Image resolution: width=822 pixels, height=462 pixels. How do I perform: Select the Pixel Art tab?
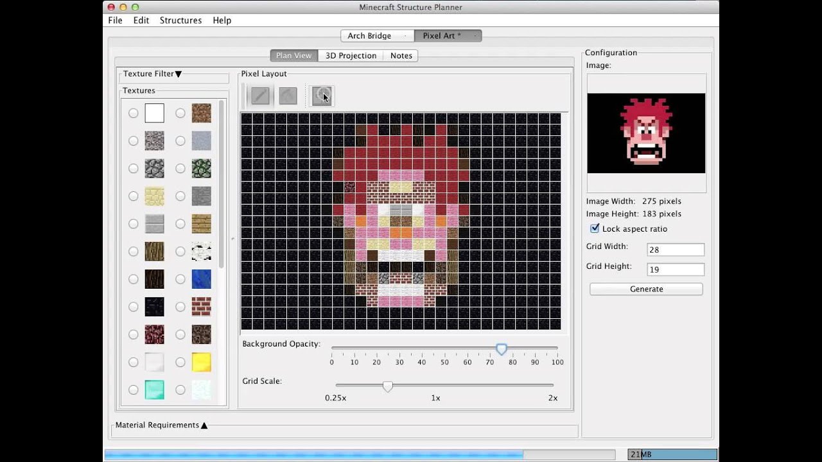pos(448,36)
